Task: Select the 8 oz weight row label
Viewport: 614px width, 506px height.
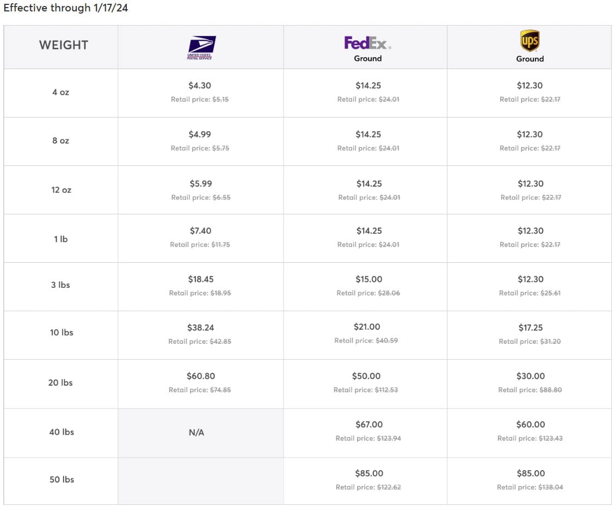Action: click(61, 140)
